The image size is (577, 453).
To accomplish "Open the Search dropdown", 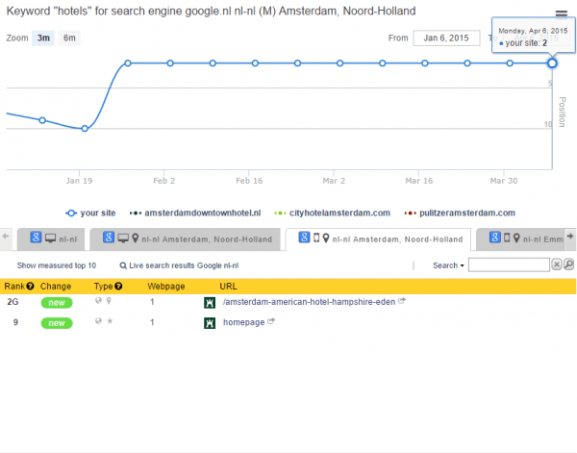I will click(447, 264).
